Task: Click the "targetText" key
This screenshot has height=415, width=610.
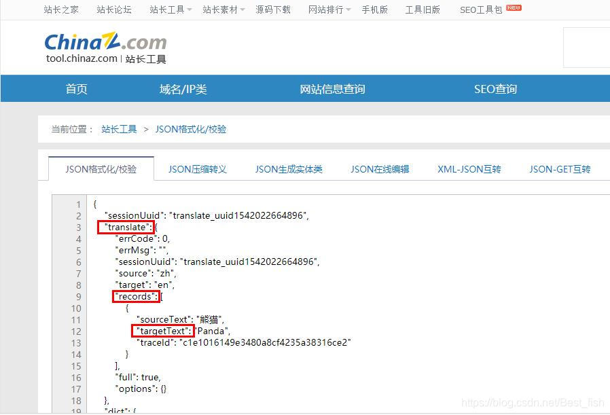Action: pos(162,331)
